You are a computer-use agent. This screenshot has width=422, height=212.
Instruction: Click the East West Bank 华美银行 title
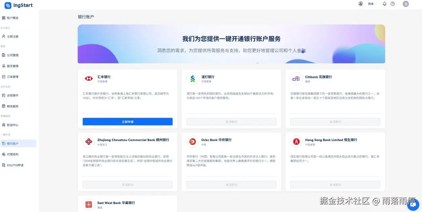click(116, 203)
